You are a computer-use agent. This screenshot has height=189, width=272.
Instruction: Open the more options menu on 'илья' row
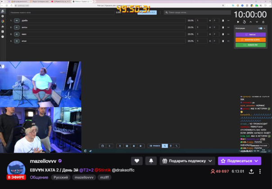(x=228, y=41)
